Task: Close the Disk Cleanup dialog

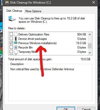Action: coord(94,2)
